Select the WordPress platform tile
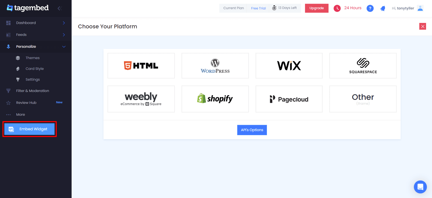The height and width of the screenshot is (198, 432). pos(215,66)
